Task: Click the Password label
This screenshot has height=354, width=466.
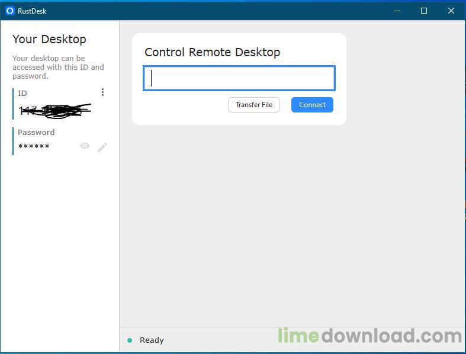Action: click(36, 132)
